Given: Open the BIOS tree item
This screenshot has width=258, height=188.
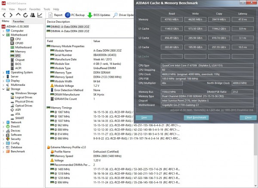Looking at the screenshot, I should [16, 64].
